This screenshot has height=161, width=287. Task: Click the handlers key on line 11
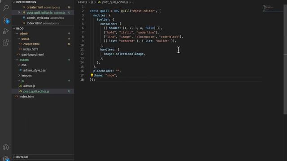pos(108,50)
